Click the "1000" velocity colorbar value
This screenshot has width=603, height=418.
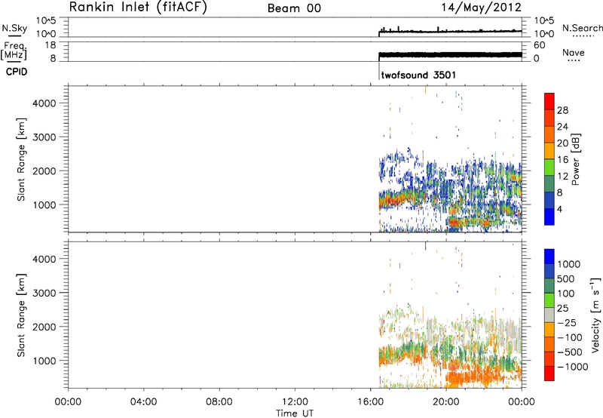(x=569, y=264)
